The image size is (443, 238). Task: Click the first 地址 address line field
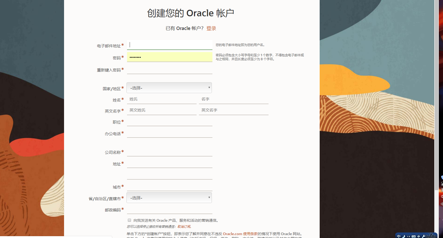pyautogui.click(x=169, y=163)
